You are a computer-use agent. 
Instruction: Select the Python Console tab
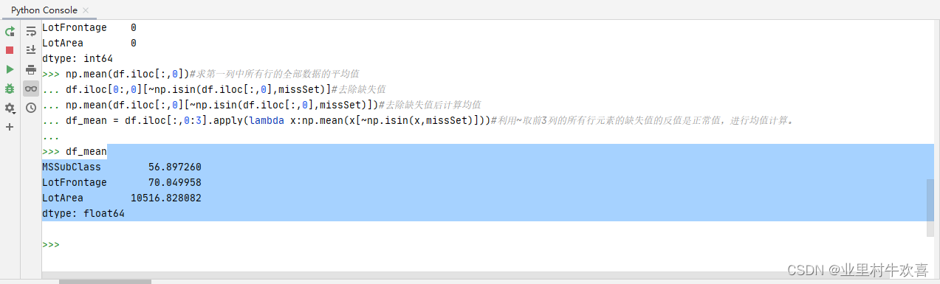coord(44,10)
